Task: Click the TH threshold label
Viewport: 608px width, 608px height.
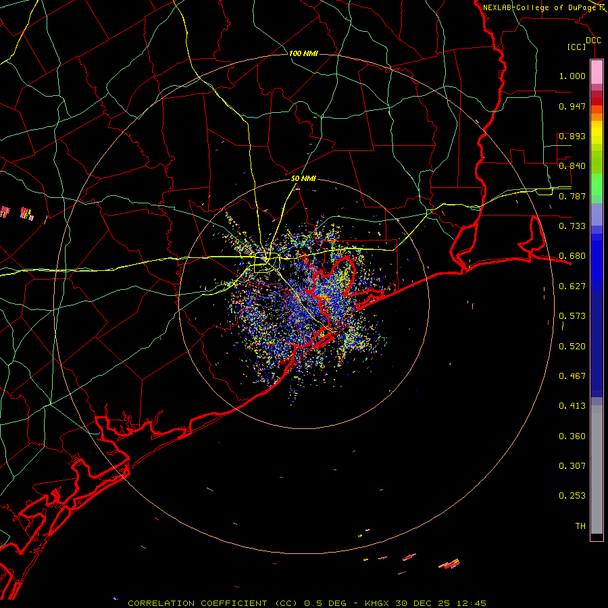Action: pyautogui.click(x=580, y=526)
